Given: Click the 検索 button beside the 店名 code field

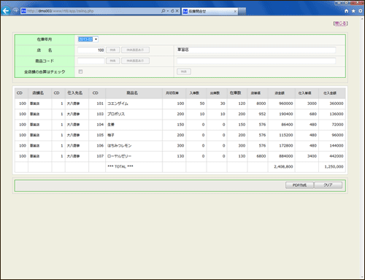Looking at the screenshot, I should [112, 50].
